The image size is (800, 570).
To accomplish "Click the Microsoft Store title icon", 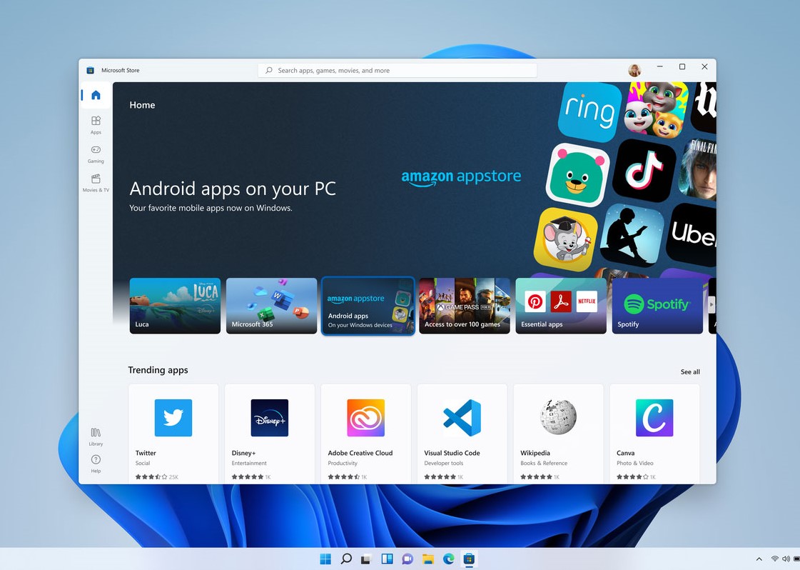I will (x=91, y=70).
